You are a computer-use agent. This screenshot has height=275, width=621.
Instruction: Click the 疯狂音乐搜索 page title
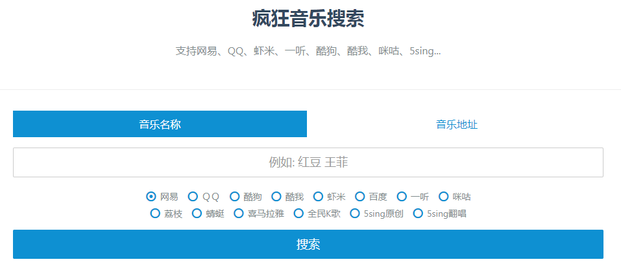[308, 19]
